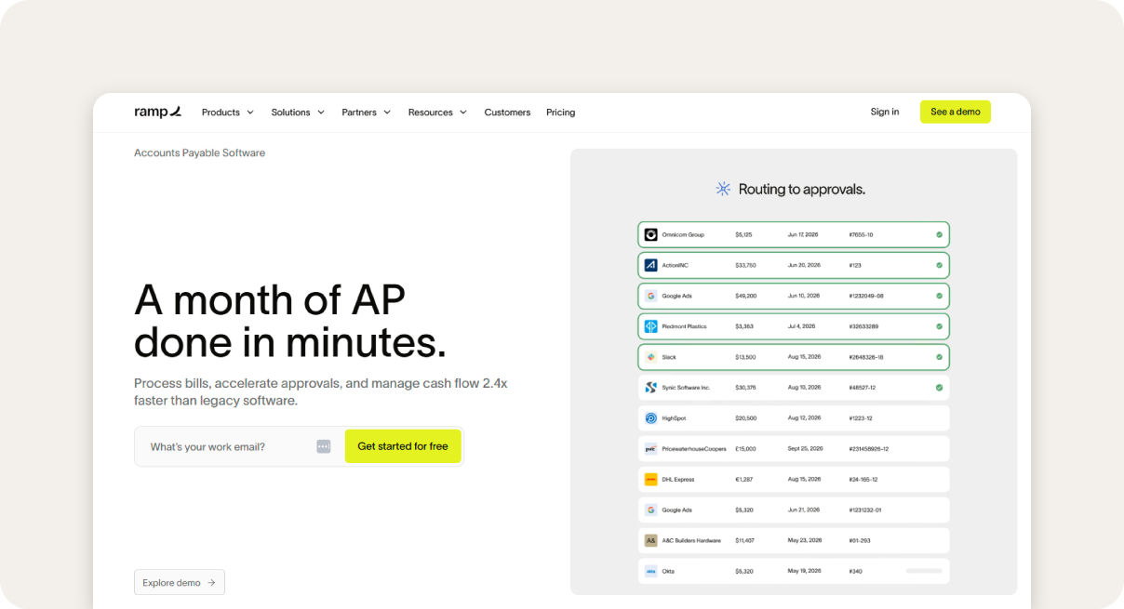Click the $20,500 amount for HighSpot
The image size is (1124, 609).
point(745,418)
